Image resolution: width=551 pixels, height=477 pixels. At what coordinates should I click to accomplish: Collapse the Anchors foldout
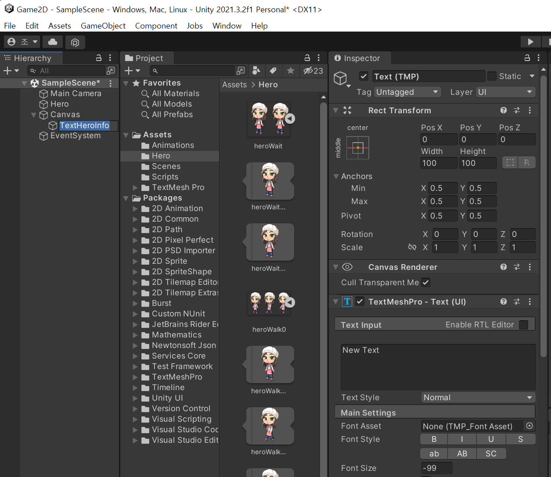click(336, 176)
